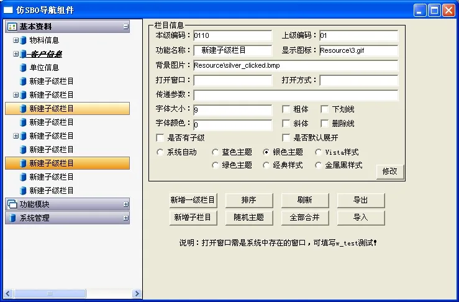Click the scrollbar's right arrow
Viewport: 459px width, 302px height.
[x=137, y=293]
